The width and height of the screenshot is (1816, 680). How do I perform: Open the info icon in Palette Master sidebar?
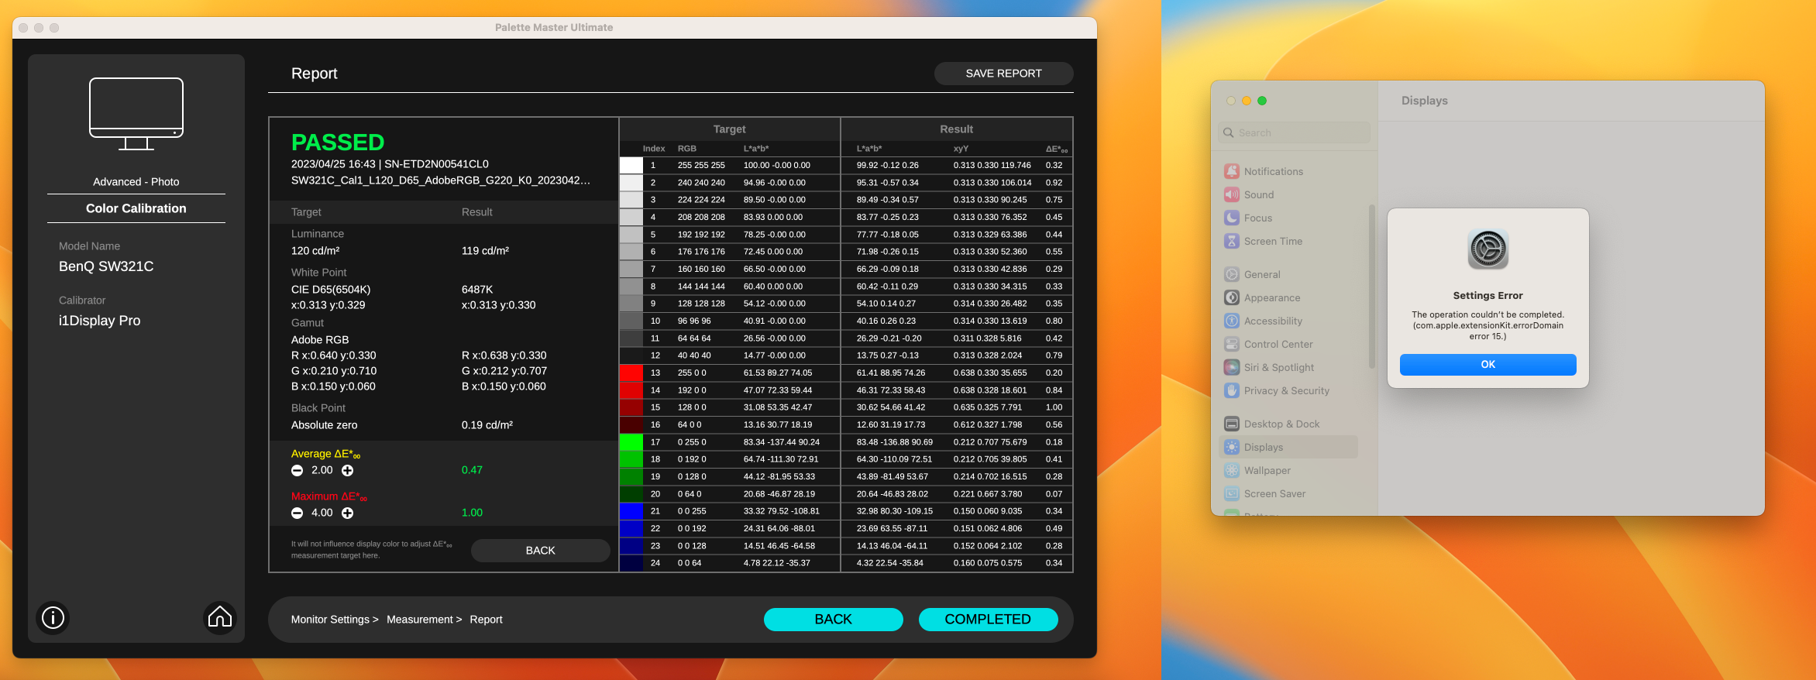coord(53,618)
